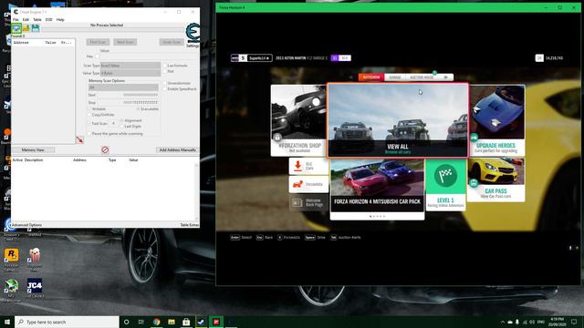The image size is (584, 328).
Task: Toggle the Executable checkbox
Action: [138, 109]
